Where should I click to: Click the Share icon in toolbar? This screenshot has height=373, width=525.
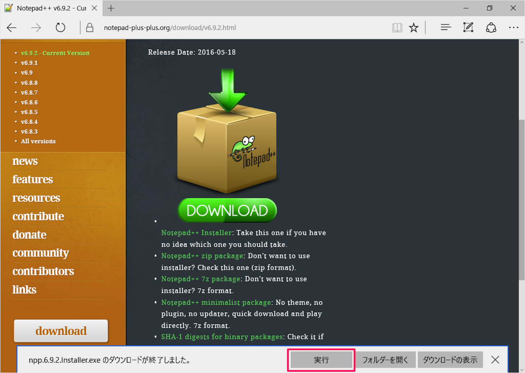point(491,27)
